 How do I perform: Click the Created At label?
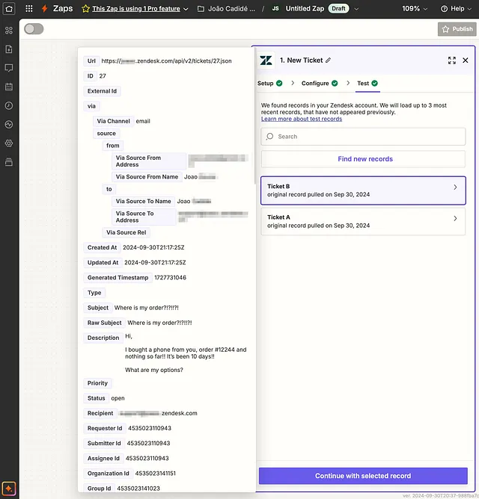102,247
